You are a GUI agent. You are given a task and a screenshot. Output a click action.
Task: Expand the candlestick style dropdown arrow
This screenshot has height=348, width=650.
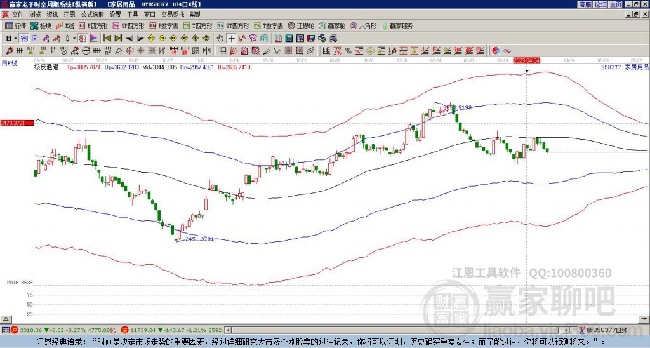coord(74,39)
